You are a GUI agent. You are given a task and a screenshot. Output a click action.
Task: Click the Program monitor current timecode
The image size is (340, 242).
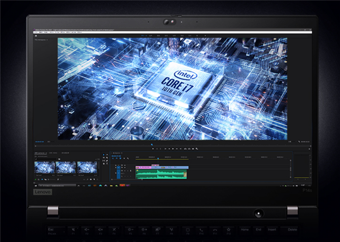point(39,142)
